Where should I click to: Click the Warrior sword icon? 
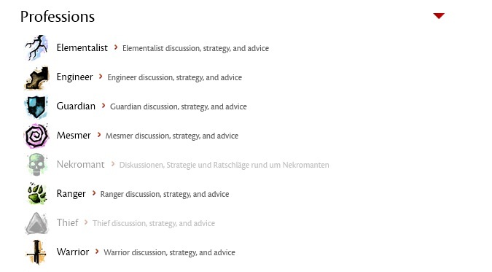pos(36,252)
